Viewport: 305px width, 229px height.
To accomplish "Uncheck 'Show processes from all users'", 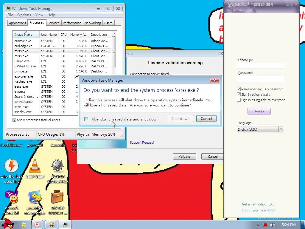I will pyautogui.click(x=14, y=120).
